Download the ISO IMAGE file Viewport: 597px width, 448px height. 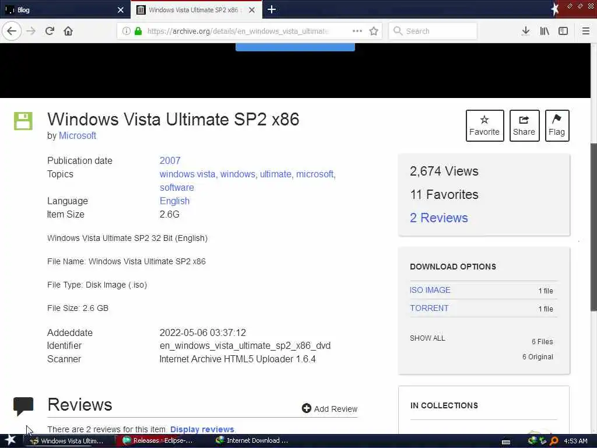(x=430, y=290)
